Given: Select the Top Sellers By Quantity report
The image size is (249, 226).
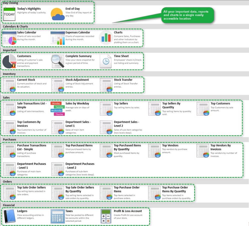Looking at the screenshot, I should pos(171,105).
